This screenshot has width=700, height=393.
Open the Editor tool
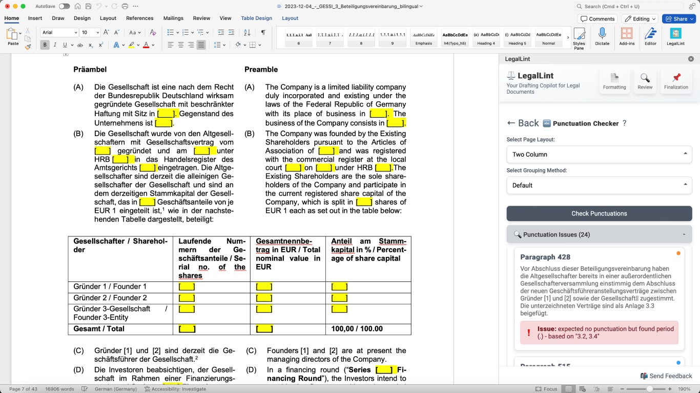tap(650, 37)
